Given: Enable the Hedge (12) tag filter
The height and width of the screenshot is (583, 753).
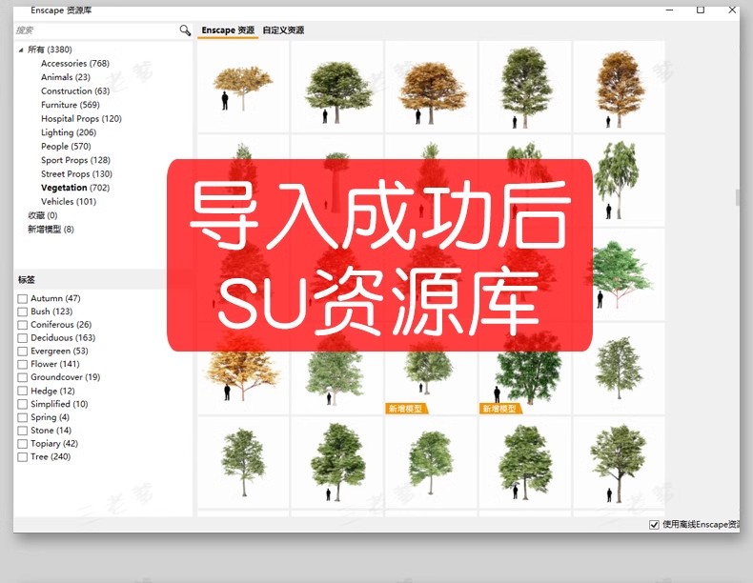Looking at the screenshot, I should pyautogui.click(x=23, y=392).
